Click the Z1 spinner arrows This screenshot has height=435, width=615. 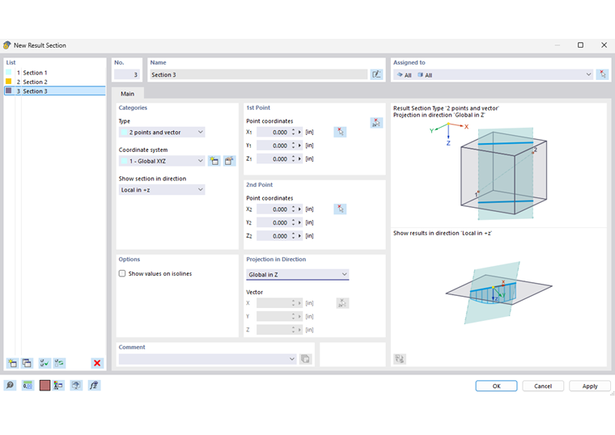[x=294, y=159]
